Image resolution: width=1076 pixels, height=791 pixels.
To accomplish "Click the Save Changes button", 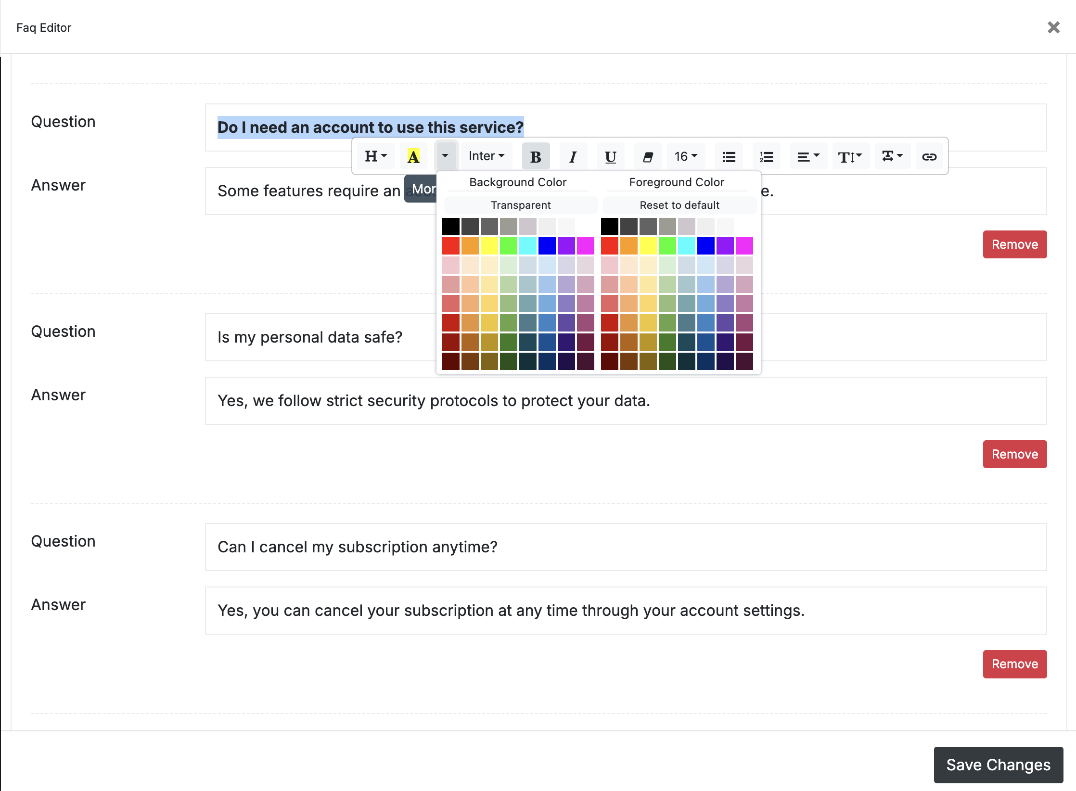I will [x=998, y=765].
